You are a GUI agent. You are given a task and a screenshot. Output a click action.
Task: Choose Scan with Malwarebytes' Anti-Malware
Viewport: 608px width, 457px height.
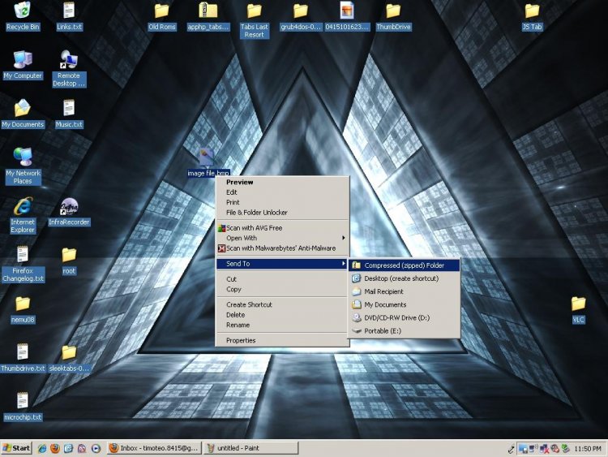click(282, 248)
